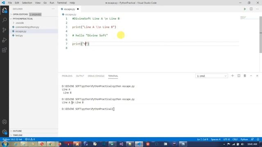Screen dimensions: 262x147
Task: Open the Help menu
Action: [72, 3]
